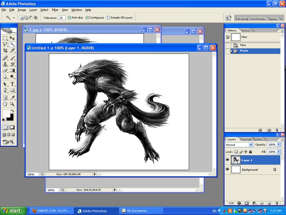Select the Gradient tool
The image size is (286, 215).
[x=12, y=70]
